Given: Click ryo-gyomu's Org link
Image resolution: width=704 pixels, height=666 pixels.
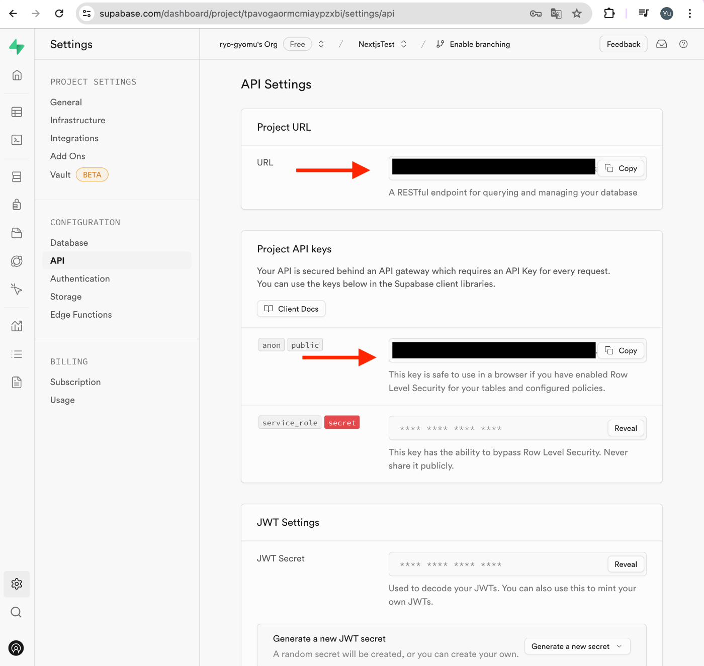Looking at the screenshot, I should (248, 44).
